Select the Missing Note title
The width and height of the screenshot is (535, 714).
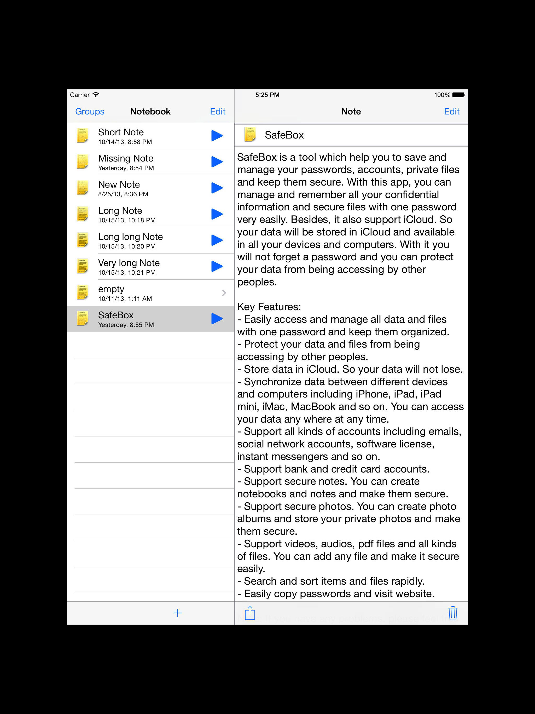point(126,158)
